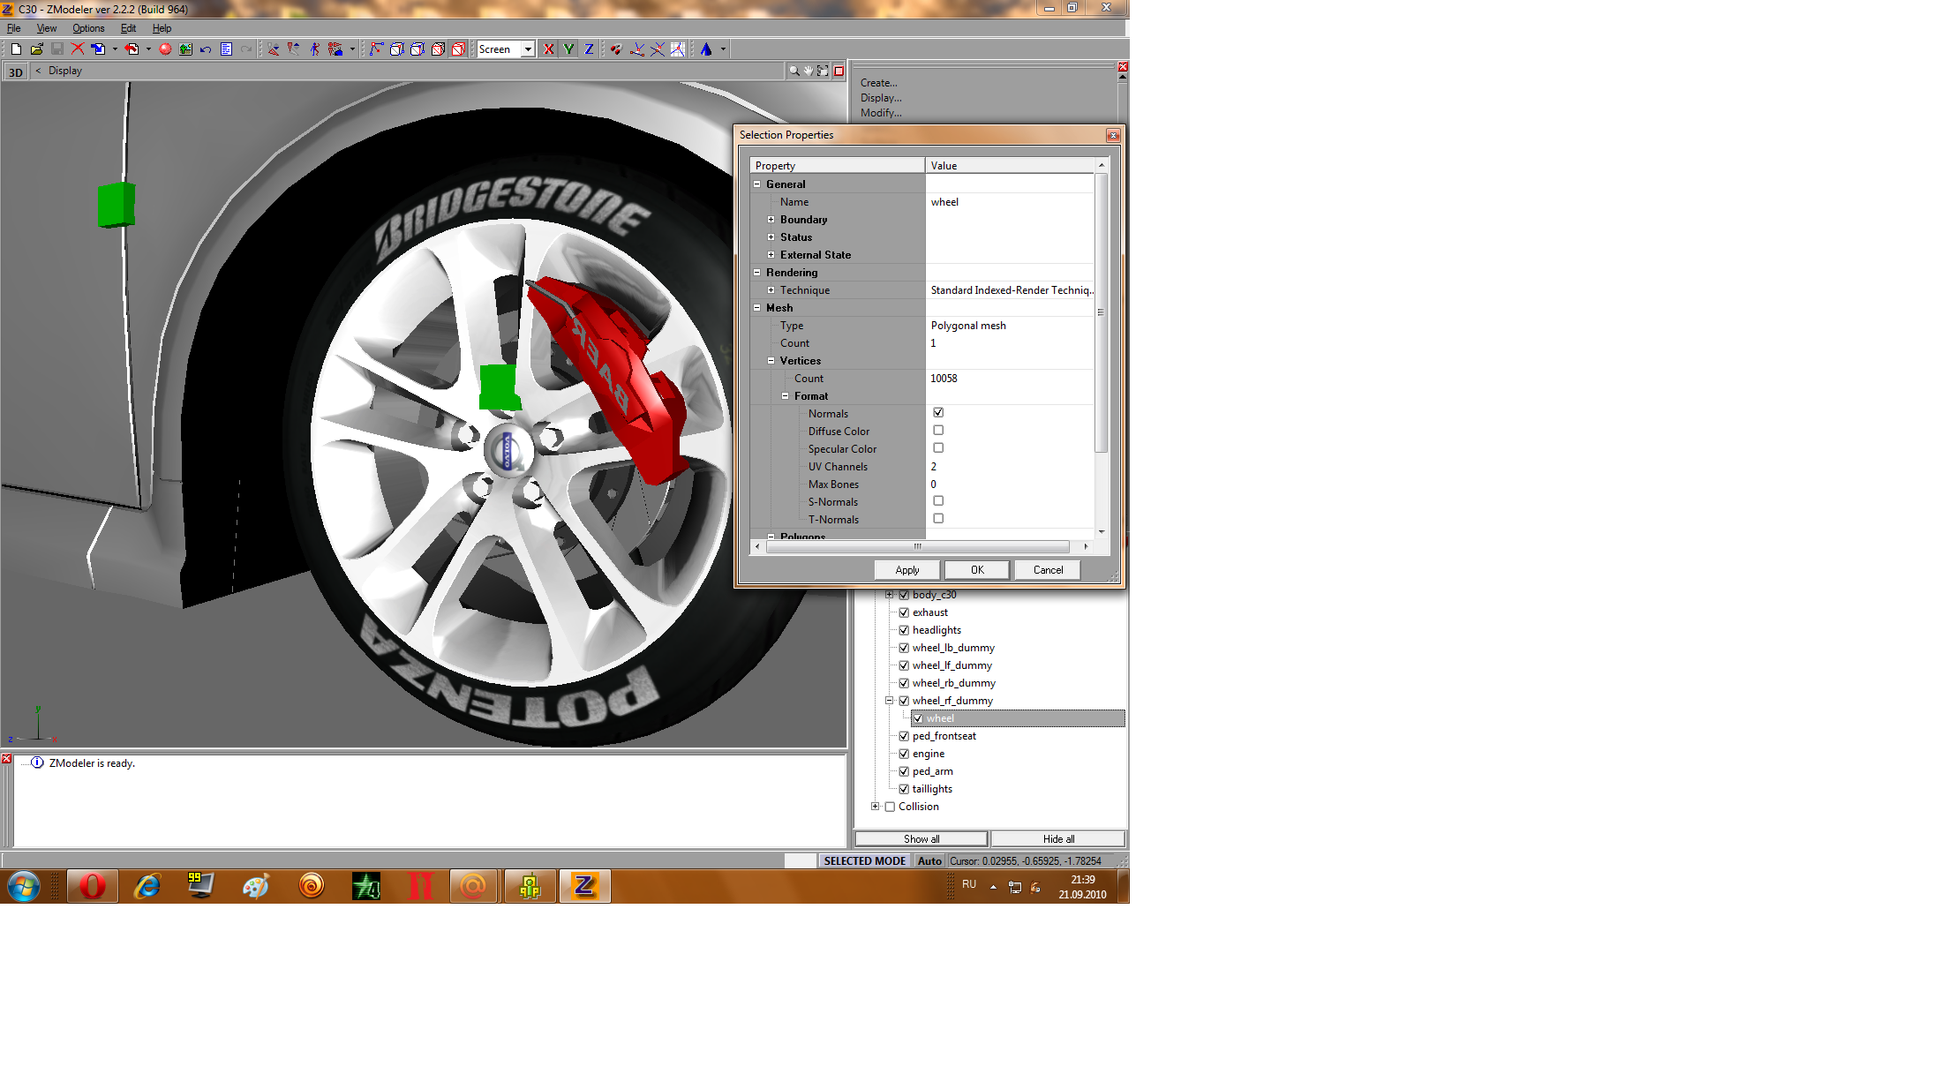
Task: Uncheck the Normals format checkbox
Action: (x=938, y=413)
